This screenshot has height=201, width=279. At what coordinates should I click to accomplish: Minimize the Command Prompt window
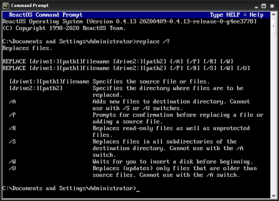click(x=256, y=6)
